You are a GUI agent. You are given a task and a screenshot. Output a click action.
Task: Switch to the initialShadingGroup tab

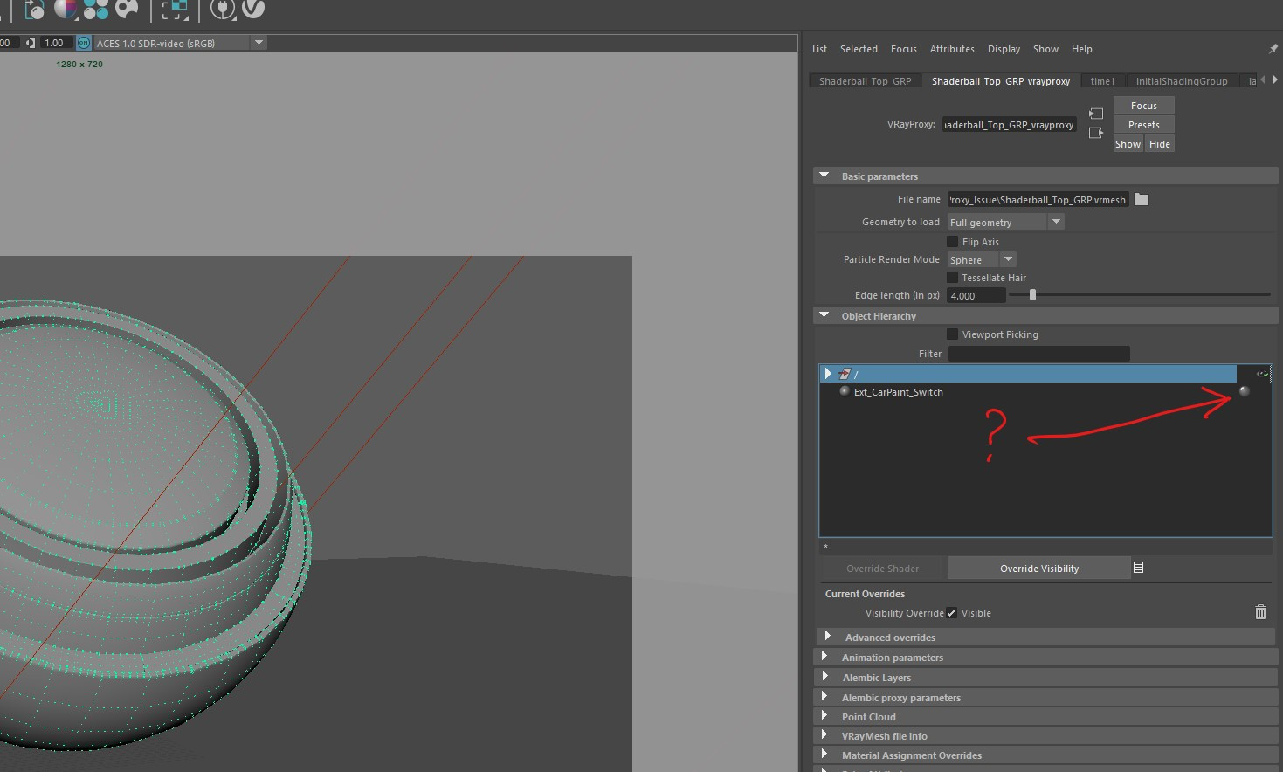(x=1182, y=81)
